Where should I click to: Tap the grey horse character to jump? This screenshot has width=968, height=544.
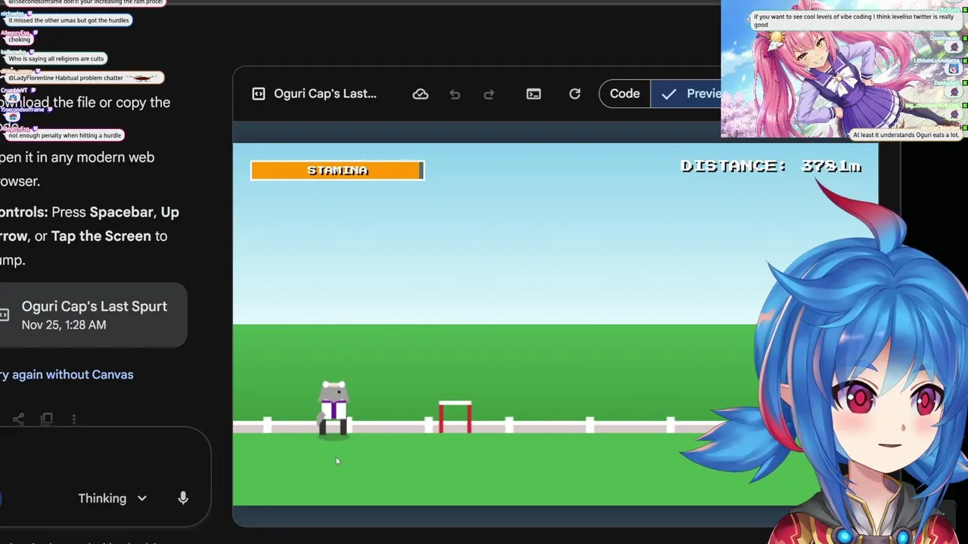coord(334,408)
